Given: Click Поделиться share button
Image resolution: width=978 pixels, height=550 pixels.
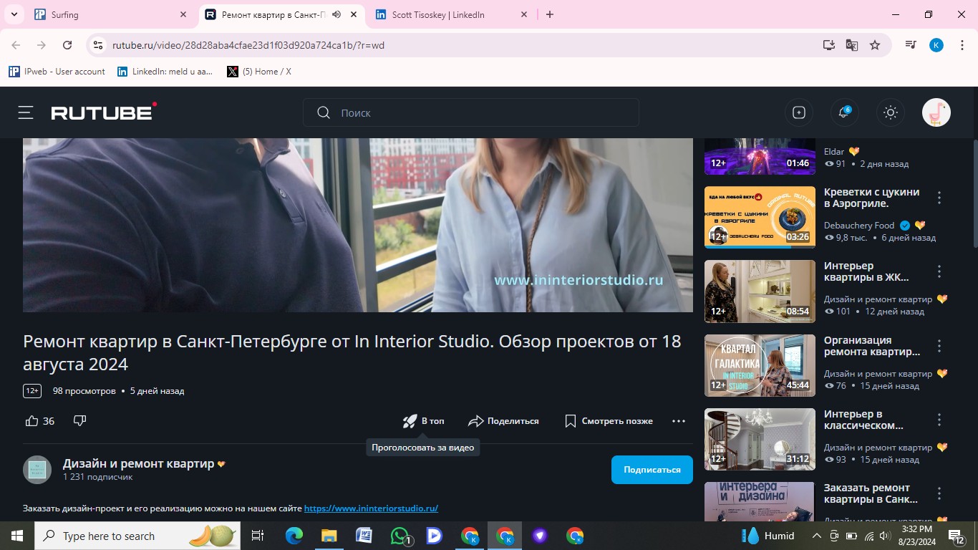Looking at the screenshot, I should pos(503,421).
